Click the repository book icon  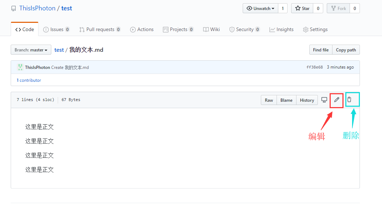point(14,9)
